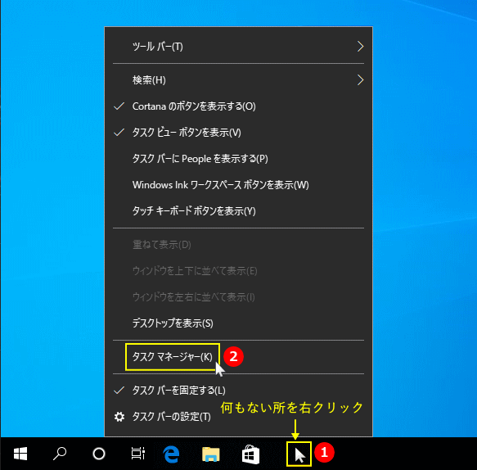This screenshot has width=477, height=470.
Task: Click the taskbar search magnifier icon
Action: 60,454
